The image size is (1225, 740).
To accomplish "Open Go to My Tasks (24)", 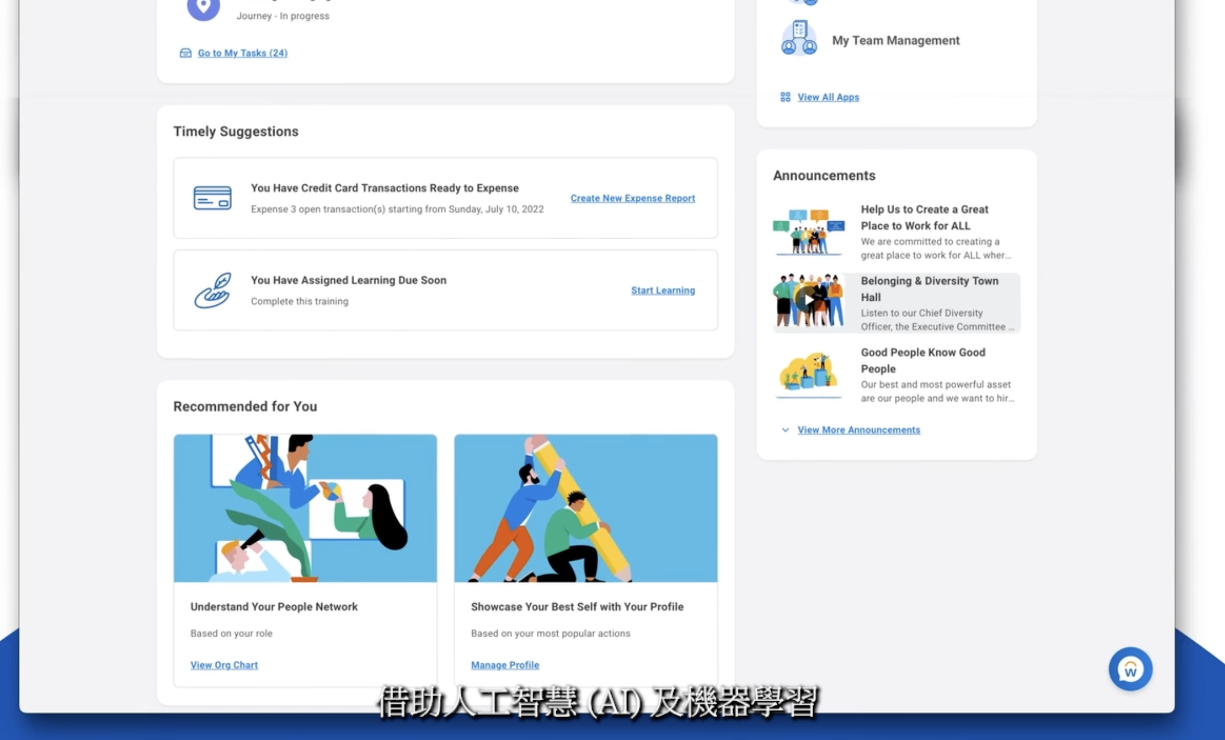I will coord(242,53).
